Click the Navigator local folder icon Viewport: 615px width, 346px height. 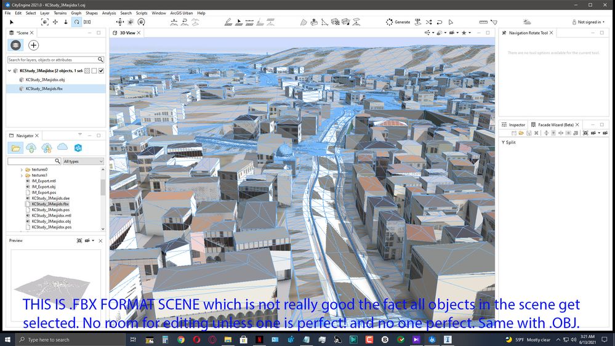[x=15, y=148]
